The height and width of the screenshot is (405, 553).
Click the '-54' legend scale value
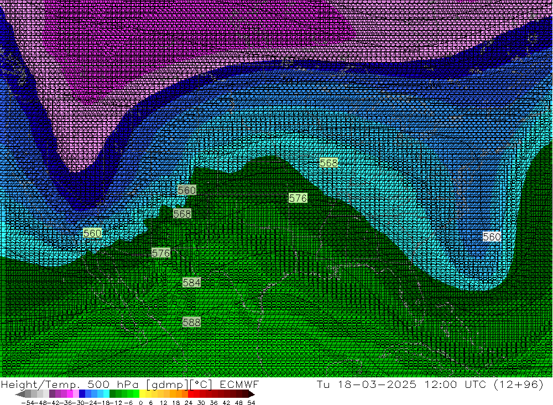click(28, 403)
